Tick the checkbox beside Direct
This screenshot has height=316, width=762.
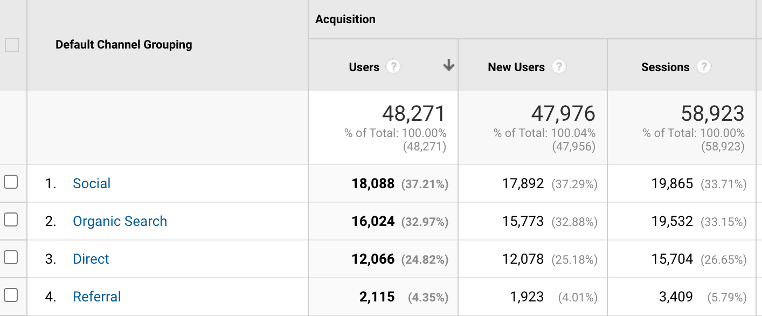[x=11, y=257]
